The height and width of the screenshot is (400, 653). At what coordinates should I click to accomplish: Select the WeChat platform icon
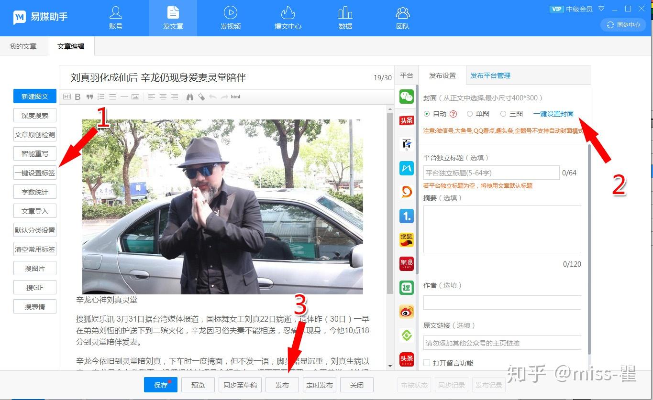[x=407, y=97]
